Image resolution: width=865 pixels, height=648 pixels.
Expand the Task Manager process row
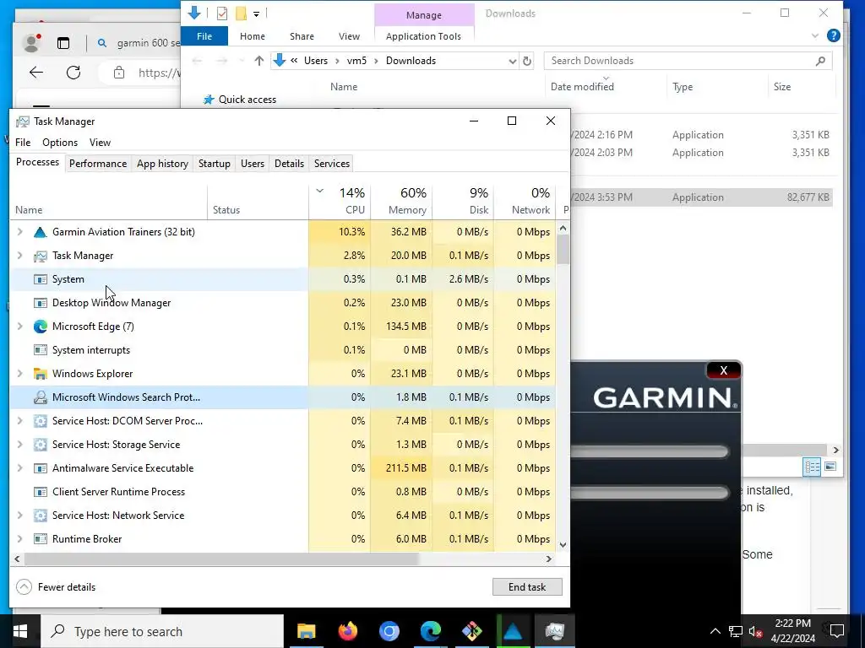[x=20, y=256]
